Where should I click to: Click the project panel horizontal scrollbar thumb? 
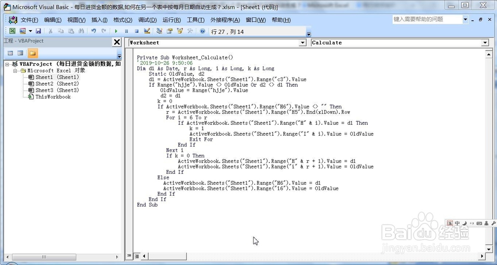pos(44,258)
